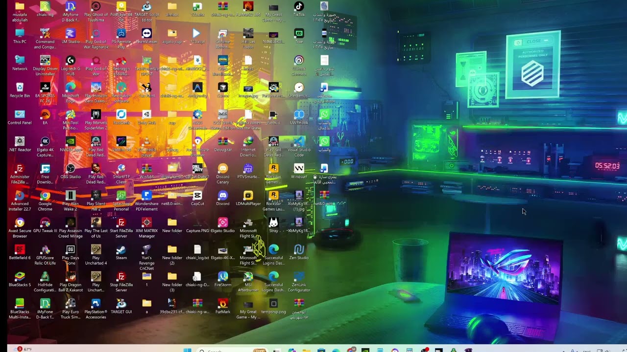Launch the PlayStation Accessories icon
627x352 pixels.
(96, 308)
